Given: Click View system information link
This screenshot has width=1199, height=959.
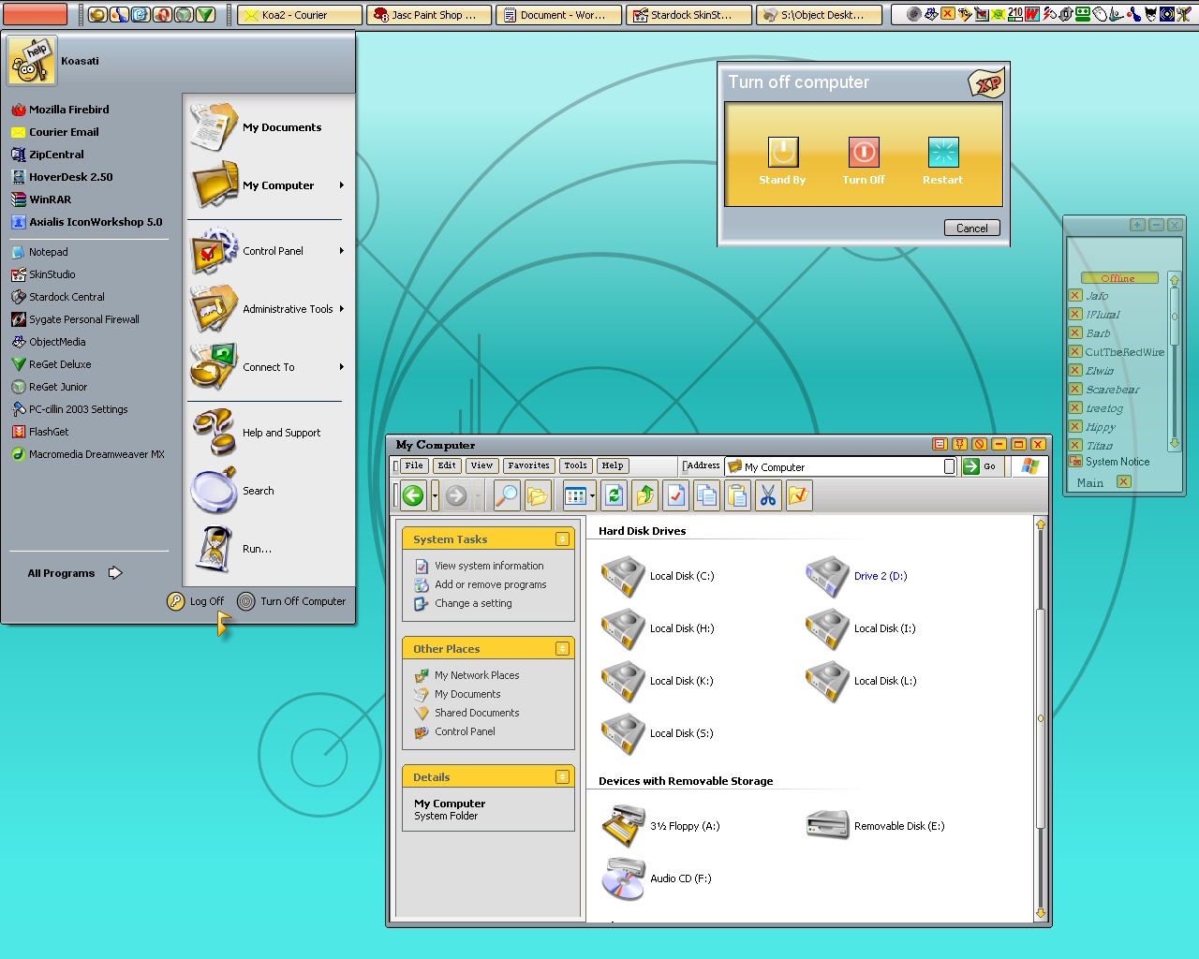Looking at the screenshot, I should (x=489, y=566).
